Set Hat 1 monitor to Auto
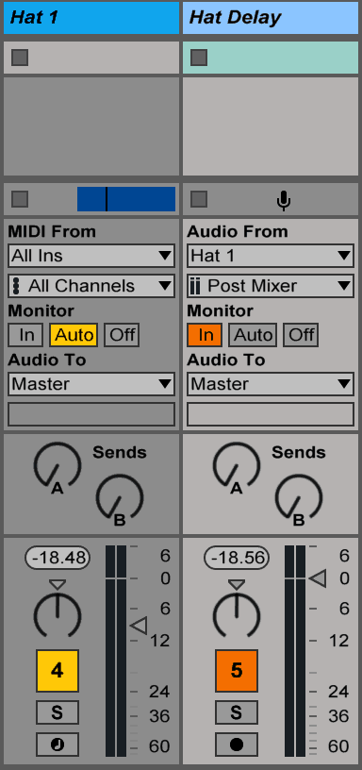Screen dimensions: 362x770 click(x=74, y=335)
